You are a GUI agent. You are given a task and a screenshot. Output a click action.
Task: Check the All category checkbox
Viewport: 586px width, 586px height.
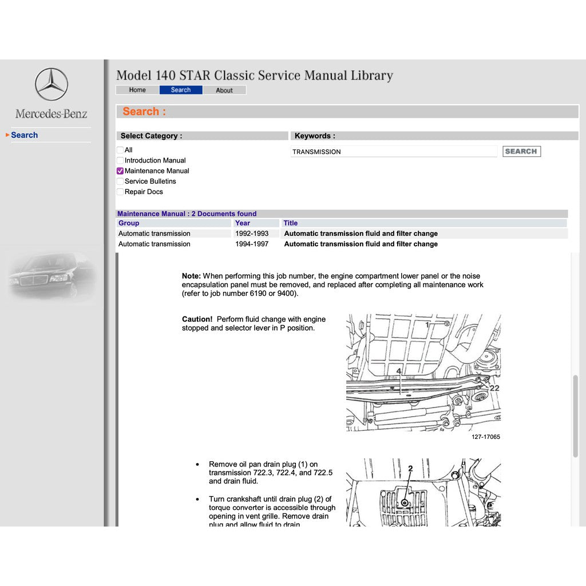tap(120, 150)
